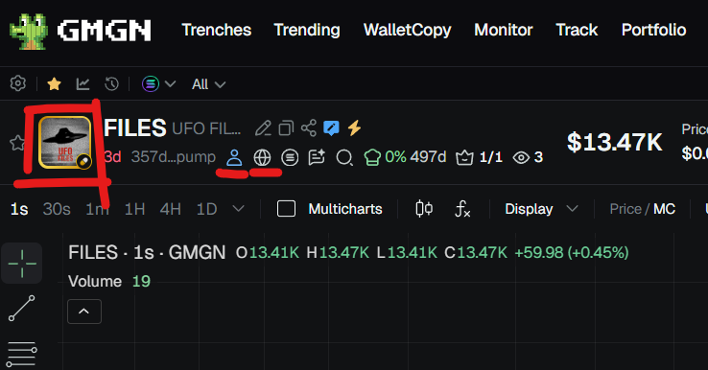This screenshot has width=708, height=370.
Task: Open the Track page
Action: 577,30
